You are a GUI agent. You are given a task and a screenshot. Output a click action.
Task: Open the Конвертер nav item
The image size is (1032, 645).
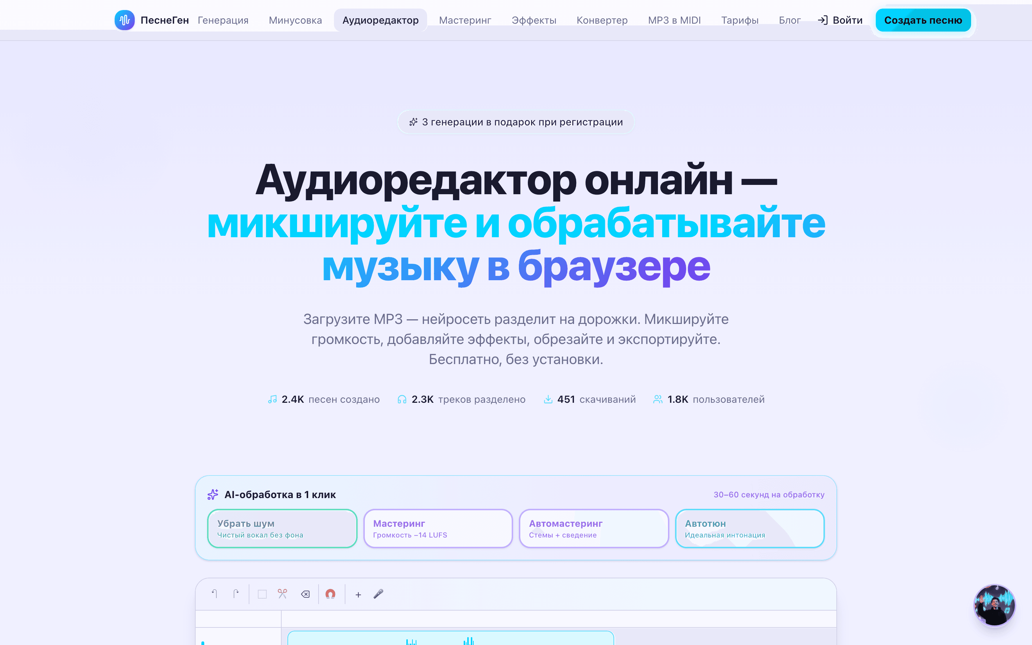tap(602, 20)
